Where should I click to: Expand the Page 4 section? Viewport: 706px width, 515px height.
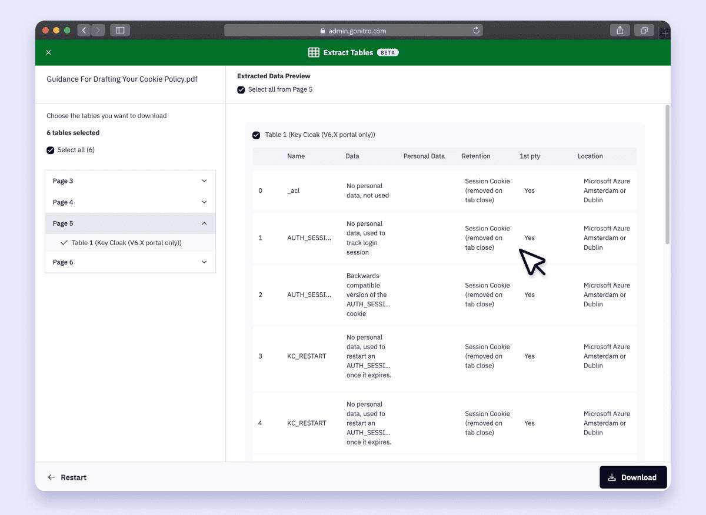[x=130, y=202]
